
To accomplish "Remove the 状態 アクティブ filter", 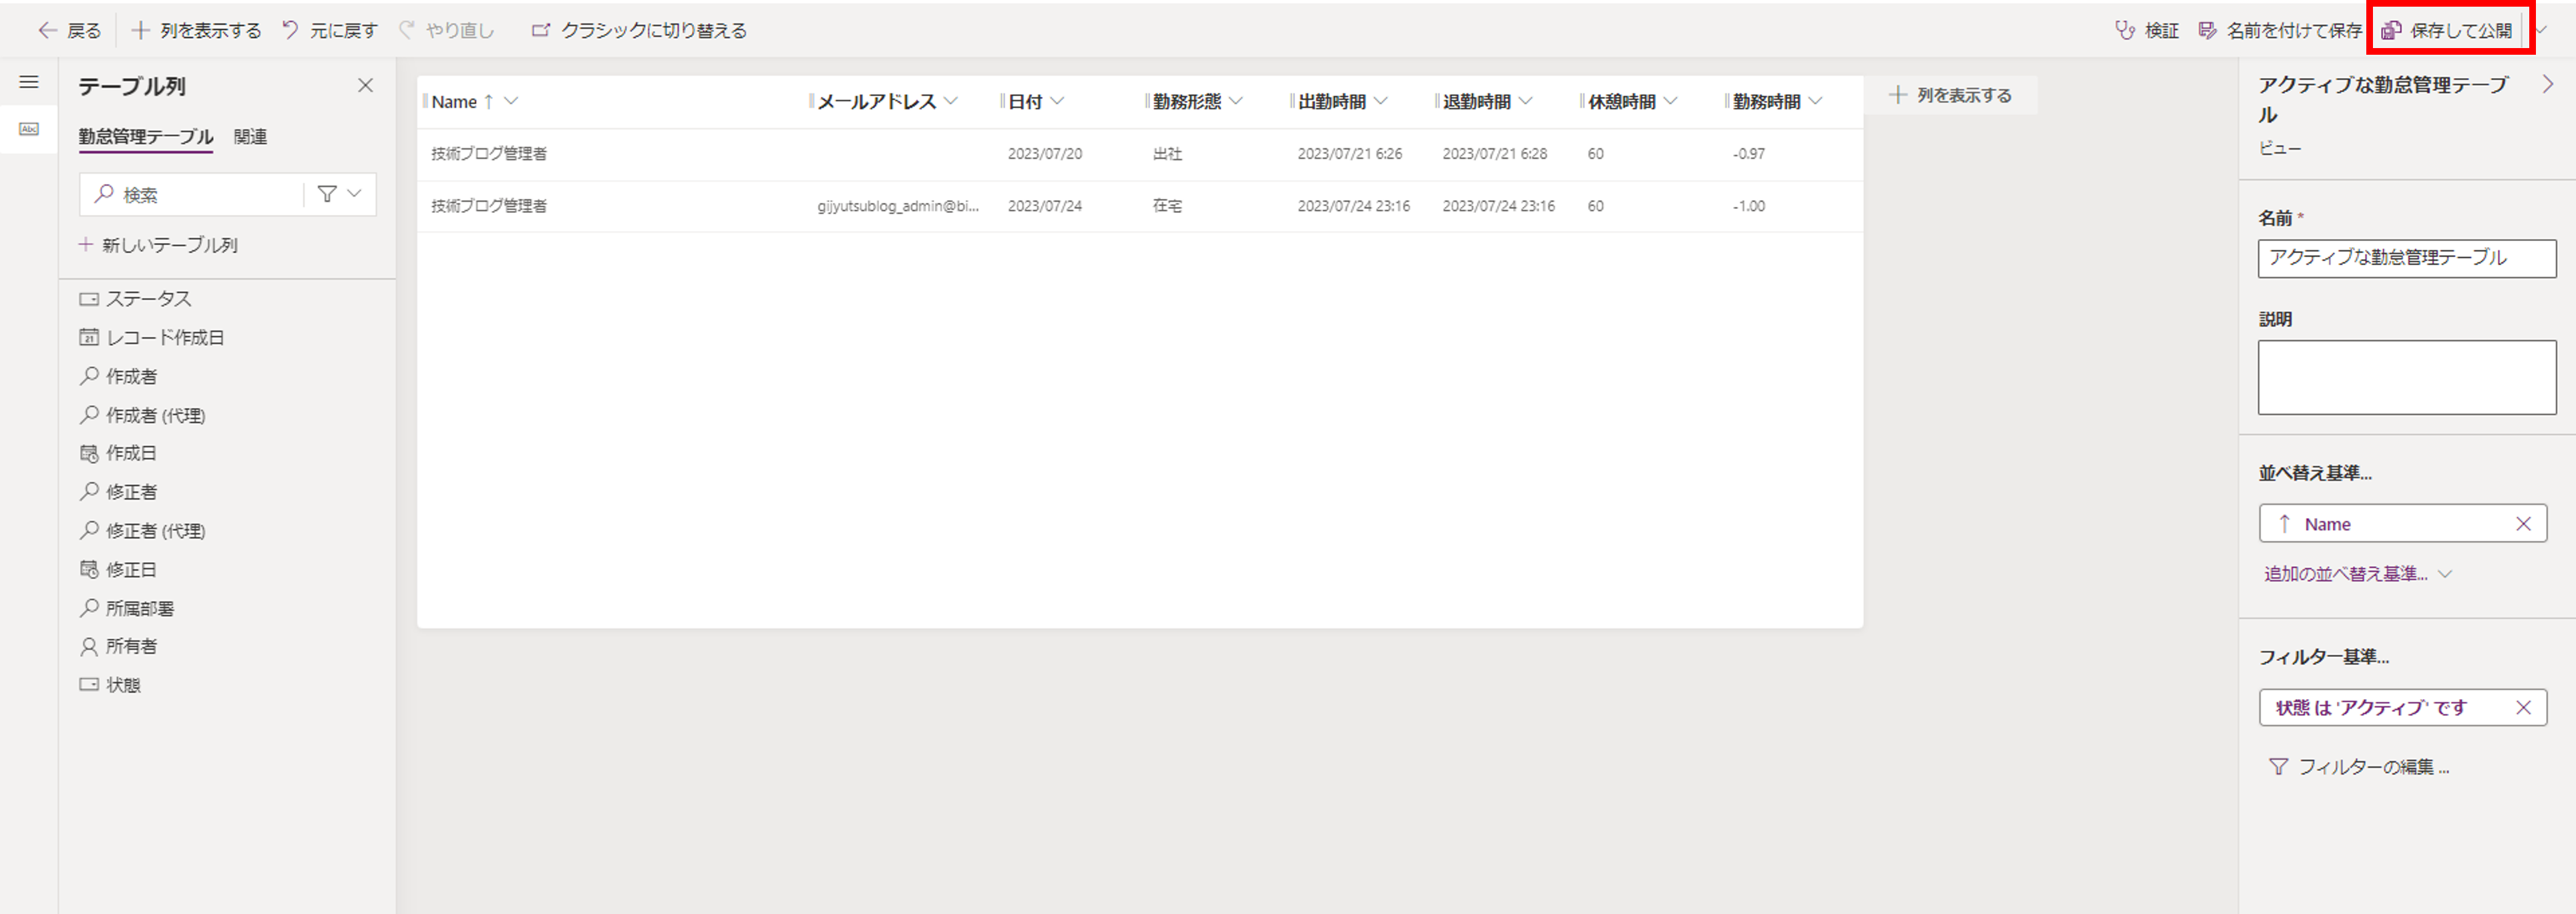I will 2523,708.
